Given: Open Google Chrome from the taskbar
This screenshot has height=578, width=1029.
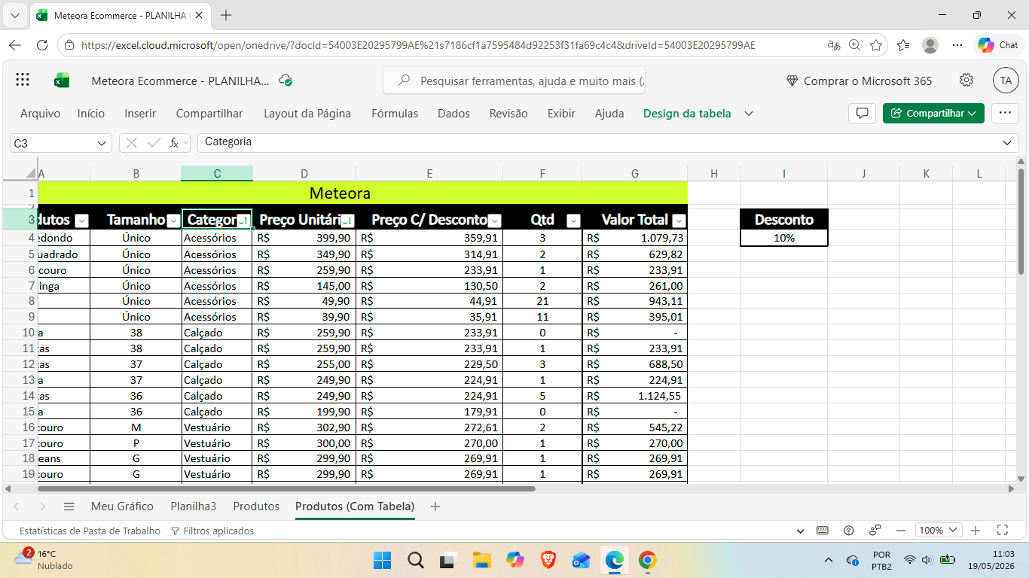Looking at the screenshot, I should click(647, 560).
